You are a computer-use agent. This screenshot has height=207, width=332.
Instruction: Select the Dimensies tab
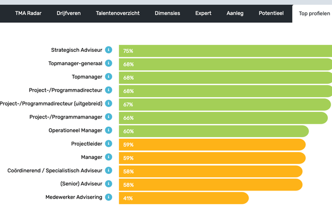click(167, 13)
